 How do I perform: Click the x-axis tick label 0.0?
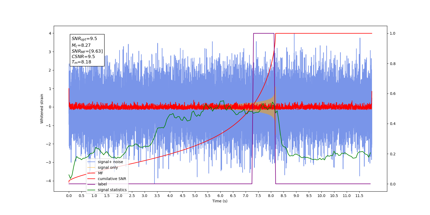point(69,196)
